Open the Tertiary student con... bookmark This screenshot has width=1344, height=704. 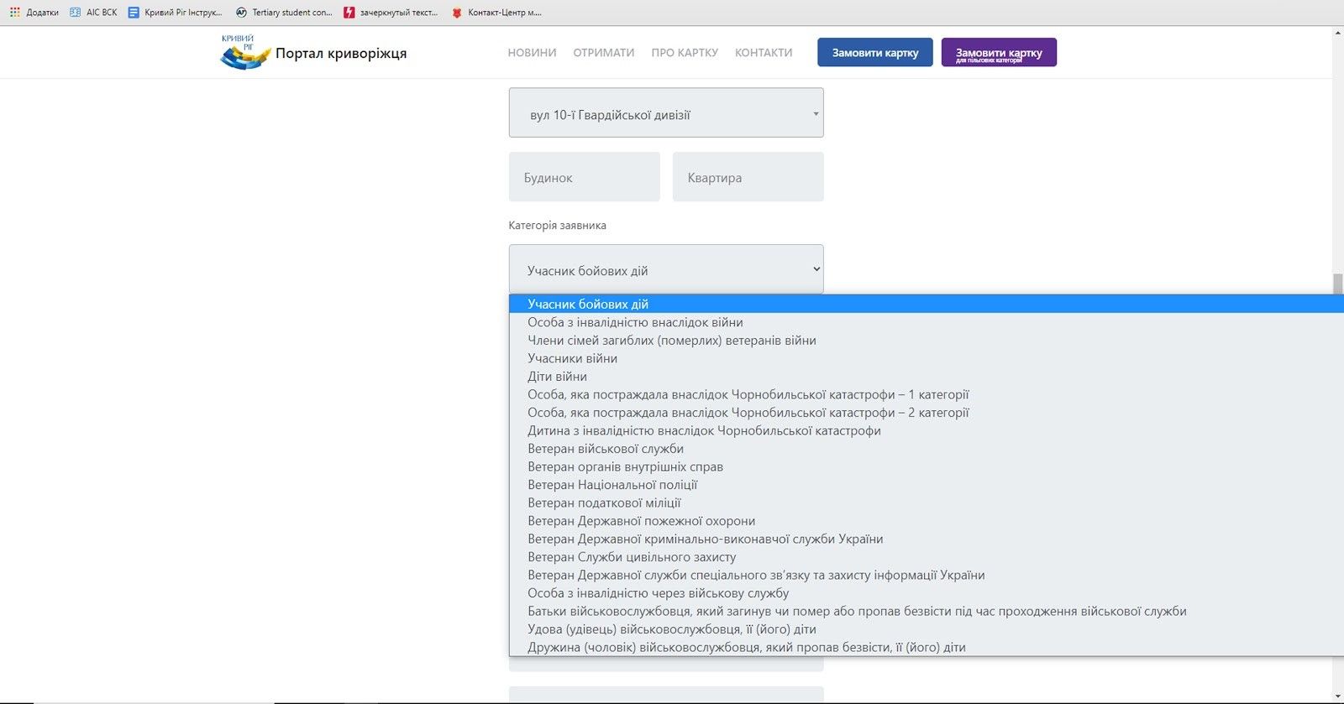coord(284,13)
